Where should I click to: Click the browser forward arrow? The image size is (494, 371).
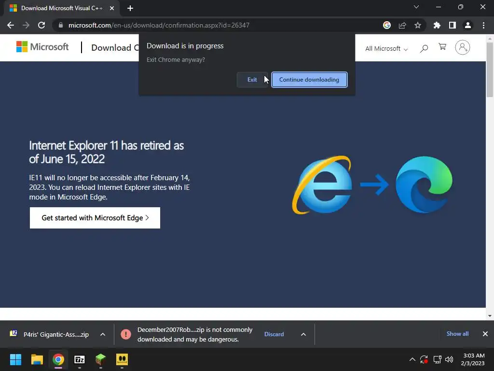pos(26,25)
